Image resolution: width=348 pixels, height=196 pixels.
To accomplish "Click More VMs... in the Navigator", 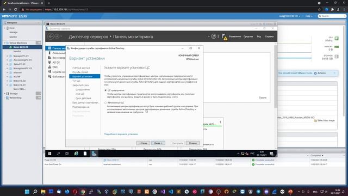I will coord(20,89).
